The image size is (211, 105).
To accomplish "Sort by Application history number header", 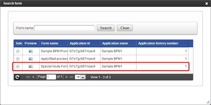I will 163,43.
